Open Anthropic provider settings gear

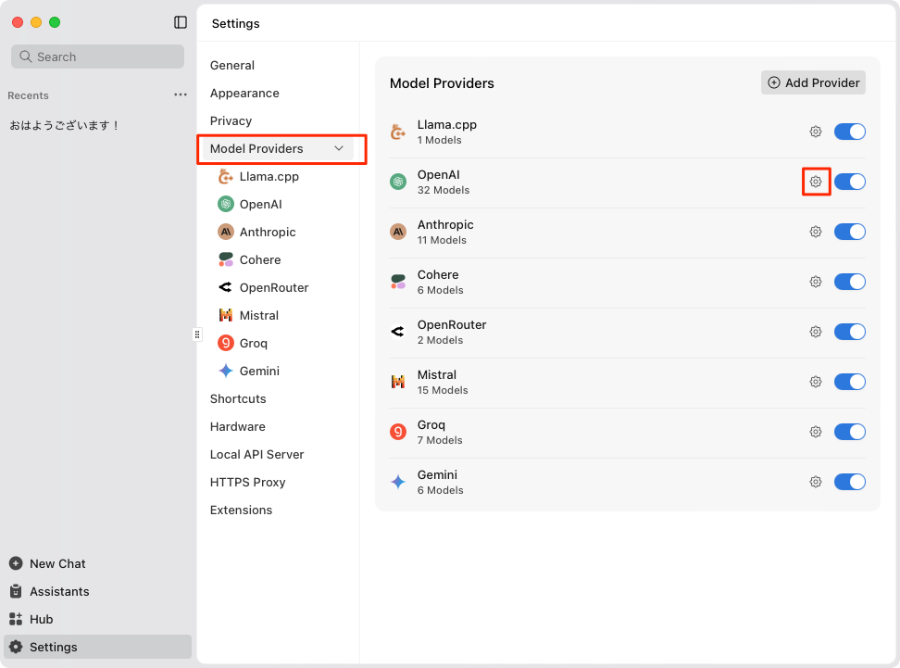[815, 232]
